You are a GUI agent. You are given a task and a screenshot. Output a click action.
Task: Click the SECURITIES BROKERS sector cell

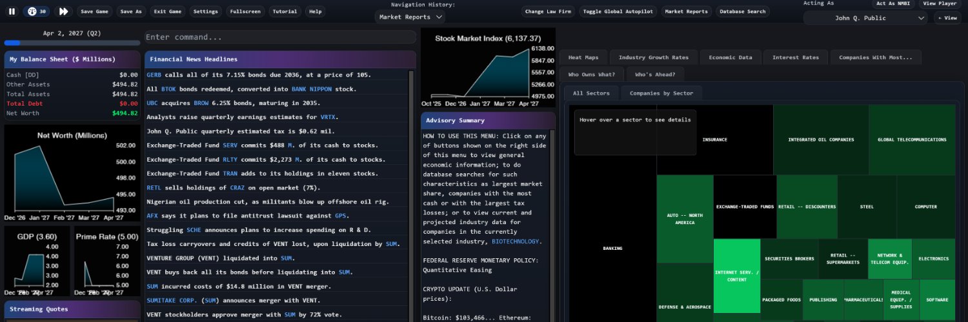[x=789, y=259]
